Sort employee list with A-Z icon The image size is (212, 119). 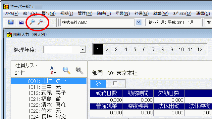(x=53, y=70)
